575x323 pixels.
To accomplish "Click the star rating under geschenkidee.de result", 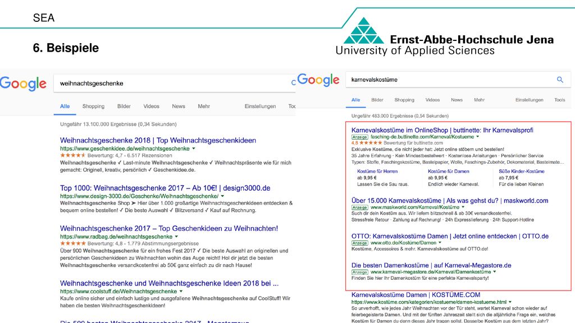I will 73,155.
